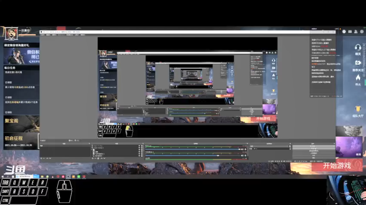Image resolution: width=366 pixels, height=205 pixels.
Task: Mute the second audio mixer channel
Action: 242,155
